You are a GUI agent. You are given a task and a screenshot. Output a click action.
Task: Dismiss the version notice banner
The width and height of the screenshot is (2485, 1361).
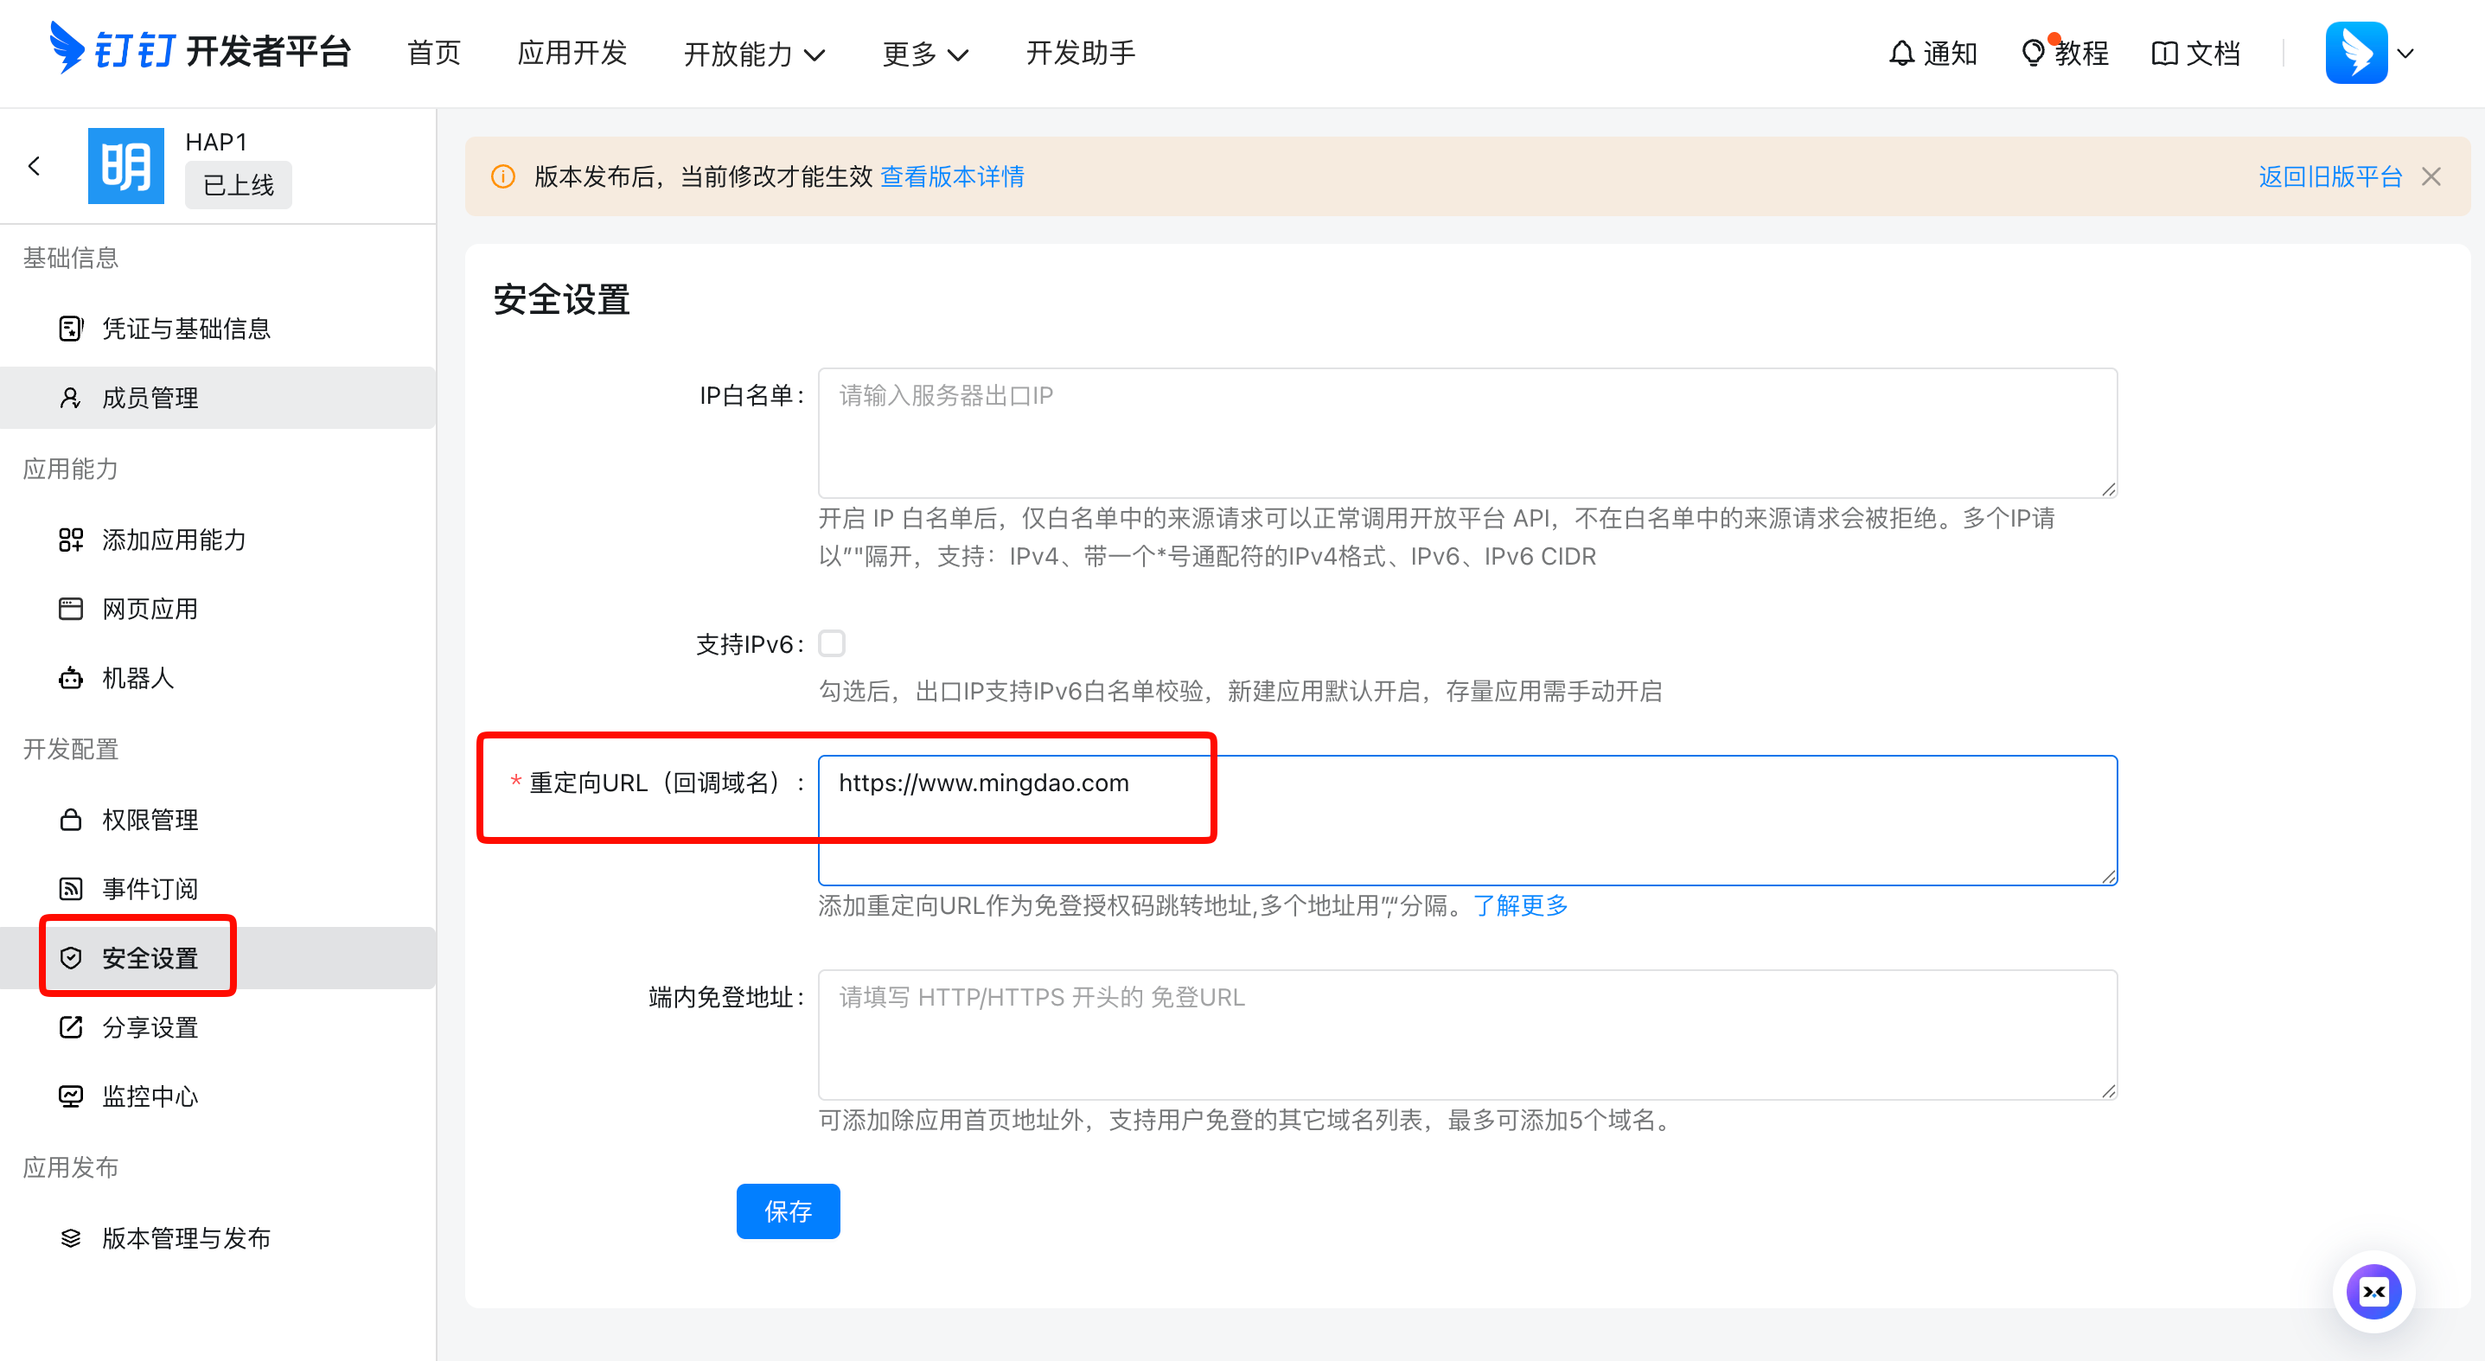click(2431, 176)
